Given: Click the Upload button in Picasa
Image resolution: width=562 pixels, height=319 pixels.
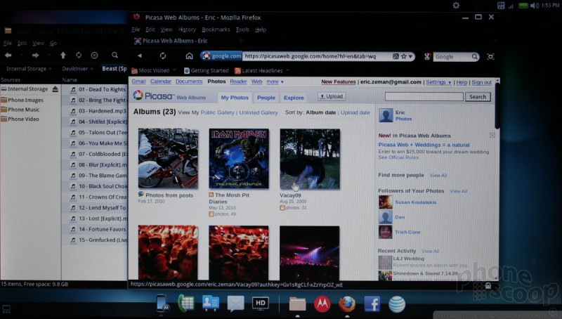Looking at the screenshot, I should 332,96.
